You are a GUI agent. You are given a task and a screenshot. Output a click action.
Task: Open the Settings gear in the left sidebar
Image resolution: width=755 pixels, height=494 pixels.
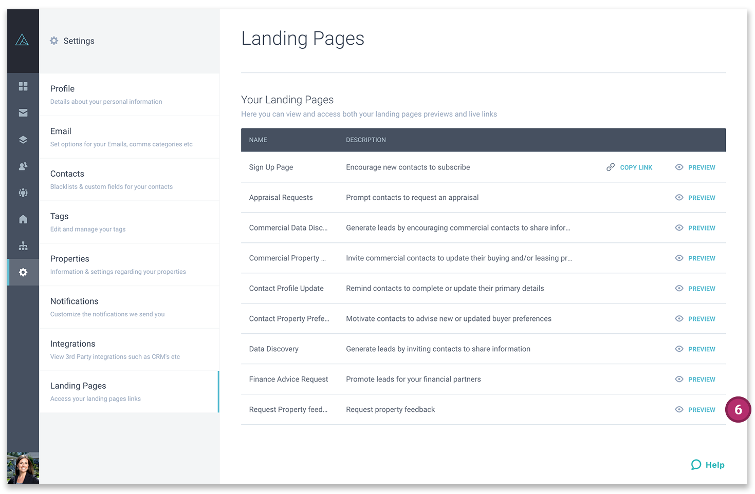23,272
